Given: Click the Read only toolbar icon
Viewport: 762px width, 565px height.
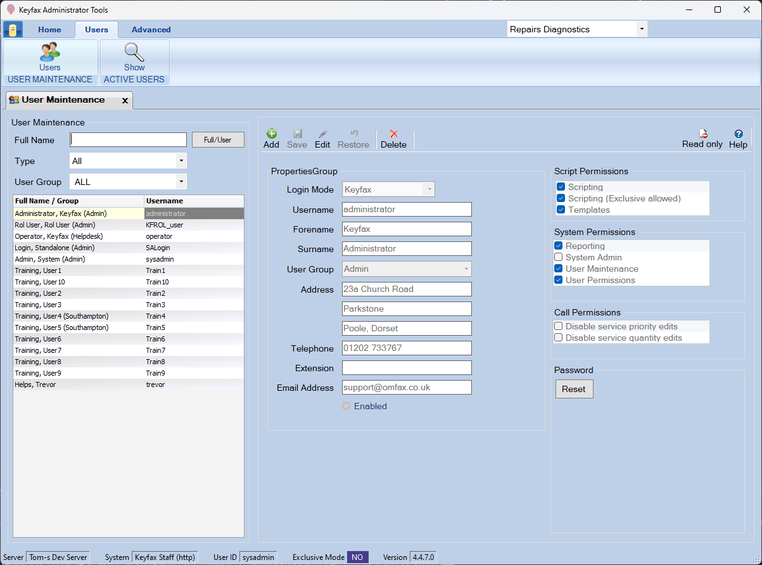Looking at the screenshot, I should point(702,134).
